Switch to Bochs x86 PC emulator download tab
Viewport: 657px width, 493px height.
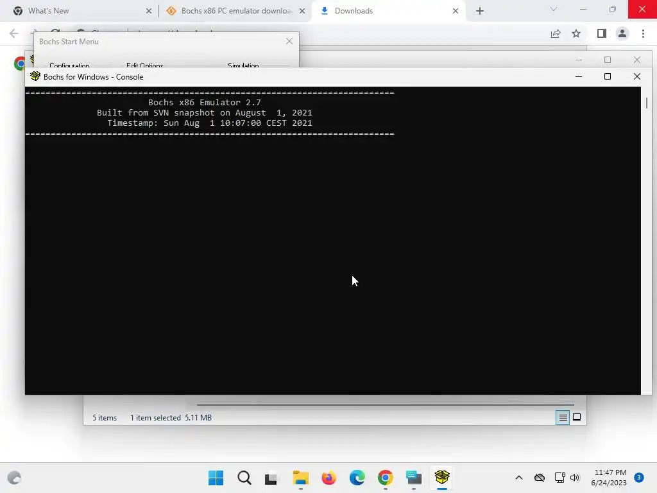(235, 11)
